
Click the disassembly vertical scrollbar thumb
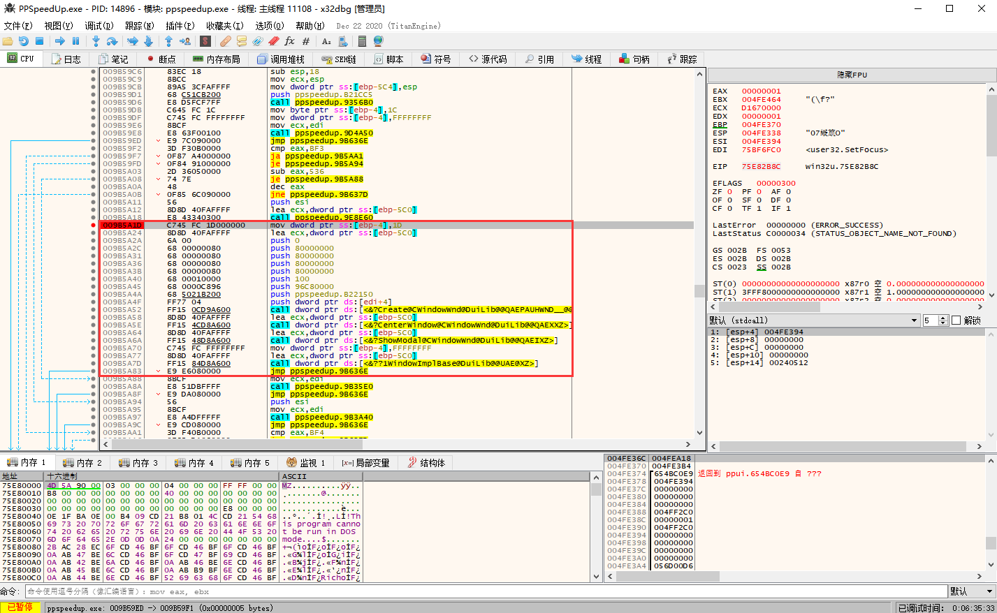[x=699, y=290]
